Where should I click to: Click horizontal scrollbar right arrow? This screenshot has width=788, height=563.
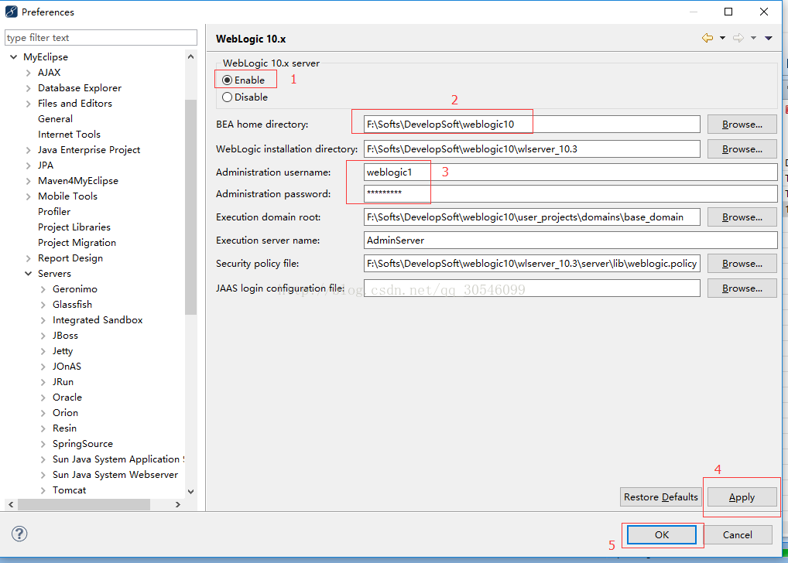178,505
